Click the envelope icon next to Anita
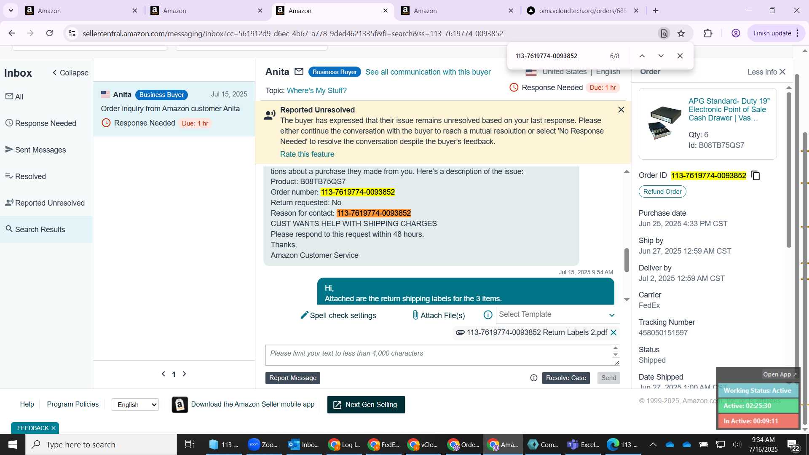 (x=299, y=72)
